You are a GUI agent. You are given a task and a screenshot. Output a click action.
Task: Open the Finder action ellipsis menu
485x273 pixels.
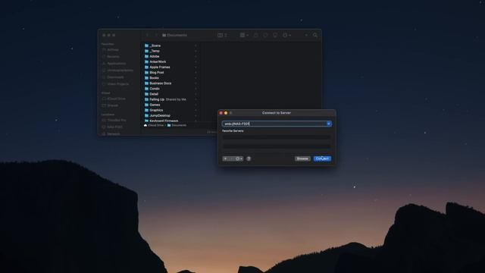(x=286, y=36)
